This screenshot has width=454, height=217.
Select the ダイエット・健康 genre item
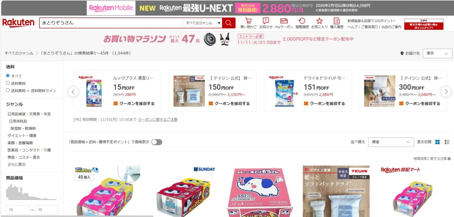pyautogui.click(x=22, y=135)
